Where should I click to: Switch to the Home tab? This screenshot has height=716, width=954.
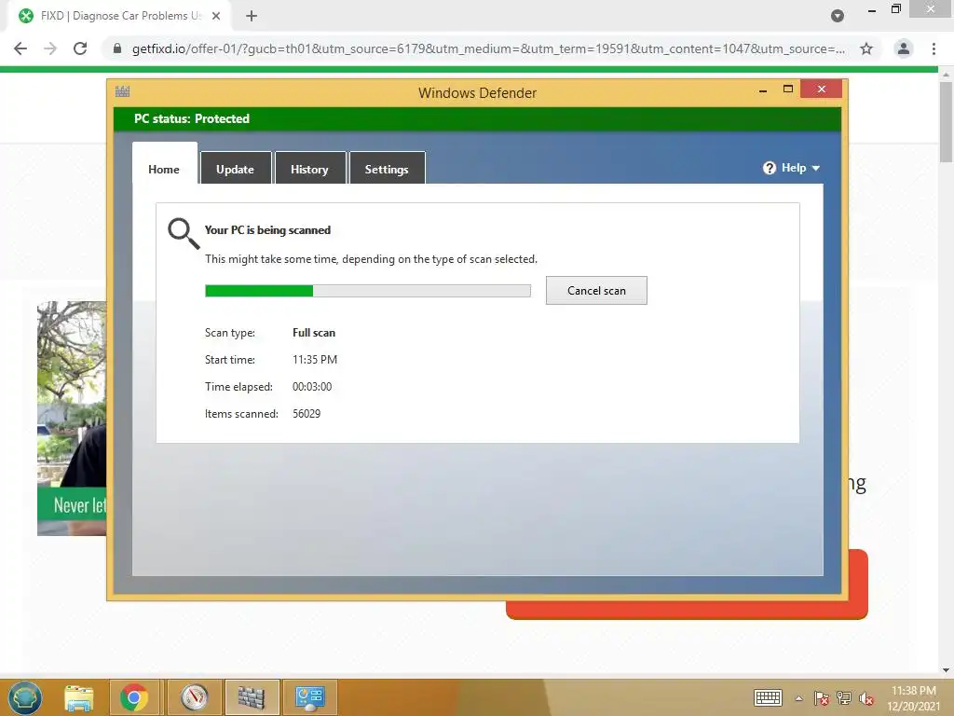(x=164, y=164)
